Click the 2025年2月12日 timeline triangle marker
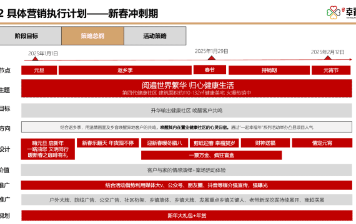 click(327, 58)
